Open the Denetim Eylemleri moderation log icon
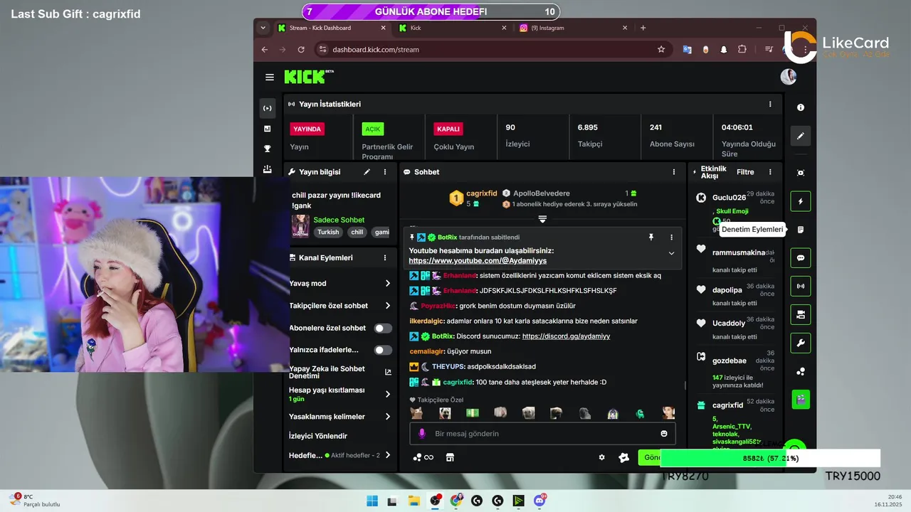Image resolution: width=911 pixels, height=512 pixels. 801,230
